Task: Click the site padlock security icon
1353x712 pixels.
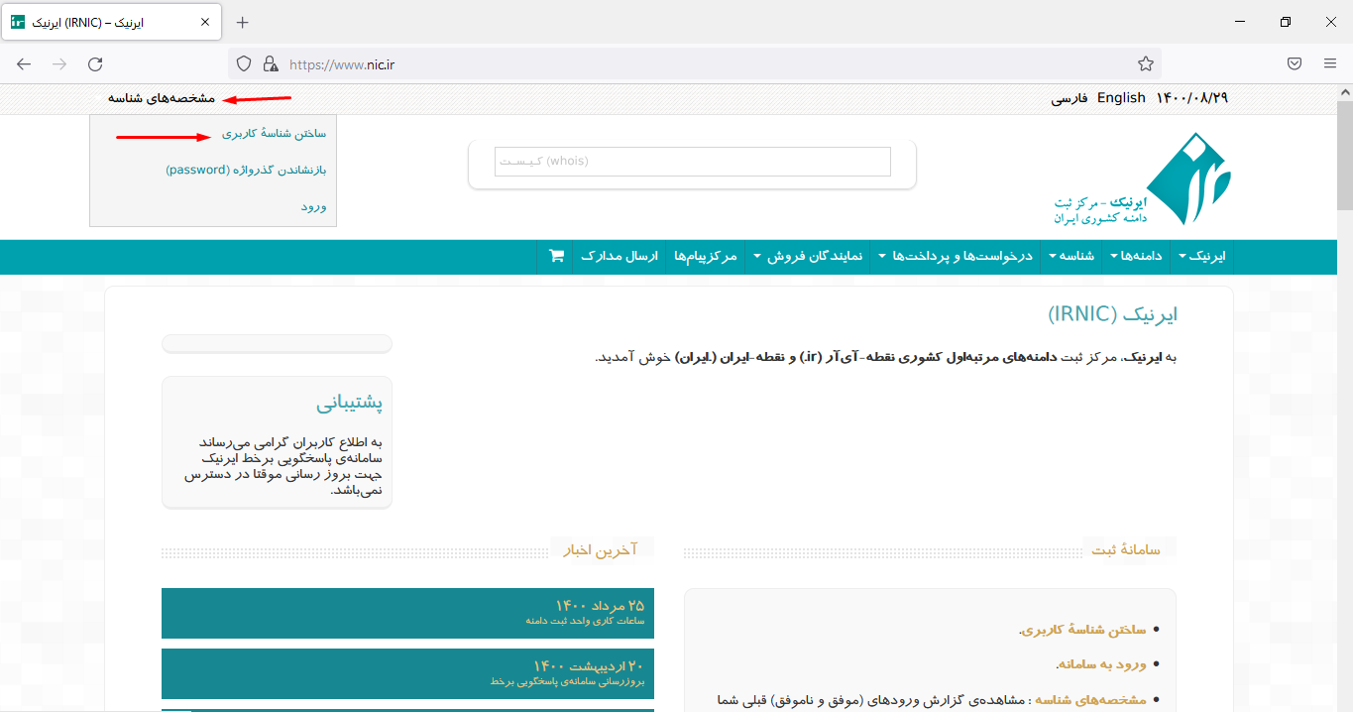Action: point(270,64)
